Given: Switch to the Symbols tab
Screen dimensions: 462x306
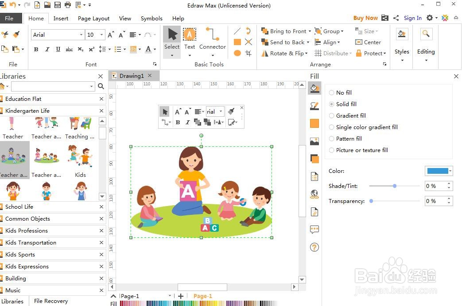Looking at the screenshot, I should click(x=151, y=18).
